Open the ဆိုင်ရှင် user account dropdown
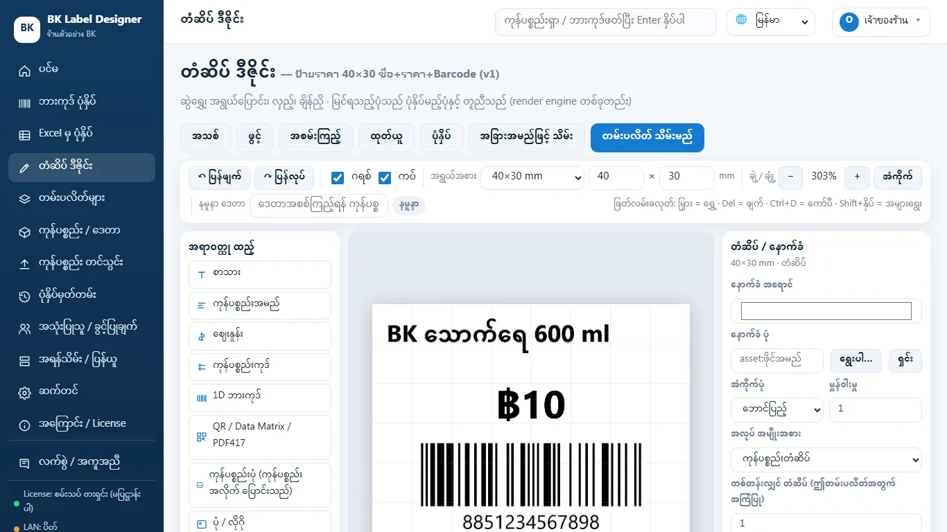The width and height of the screenshot is (947, 532). 880,21
